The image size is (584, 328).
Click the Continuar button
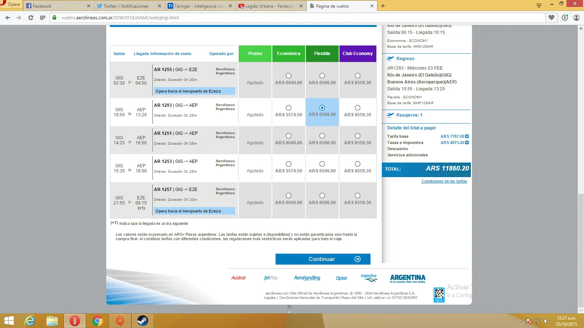point(323,259)
